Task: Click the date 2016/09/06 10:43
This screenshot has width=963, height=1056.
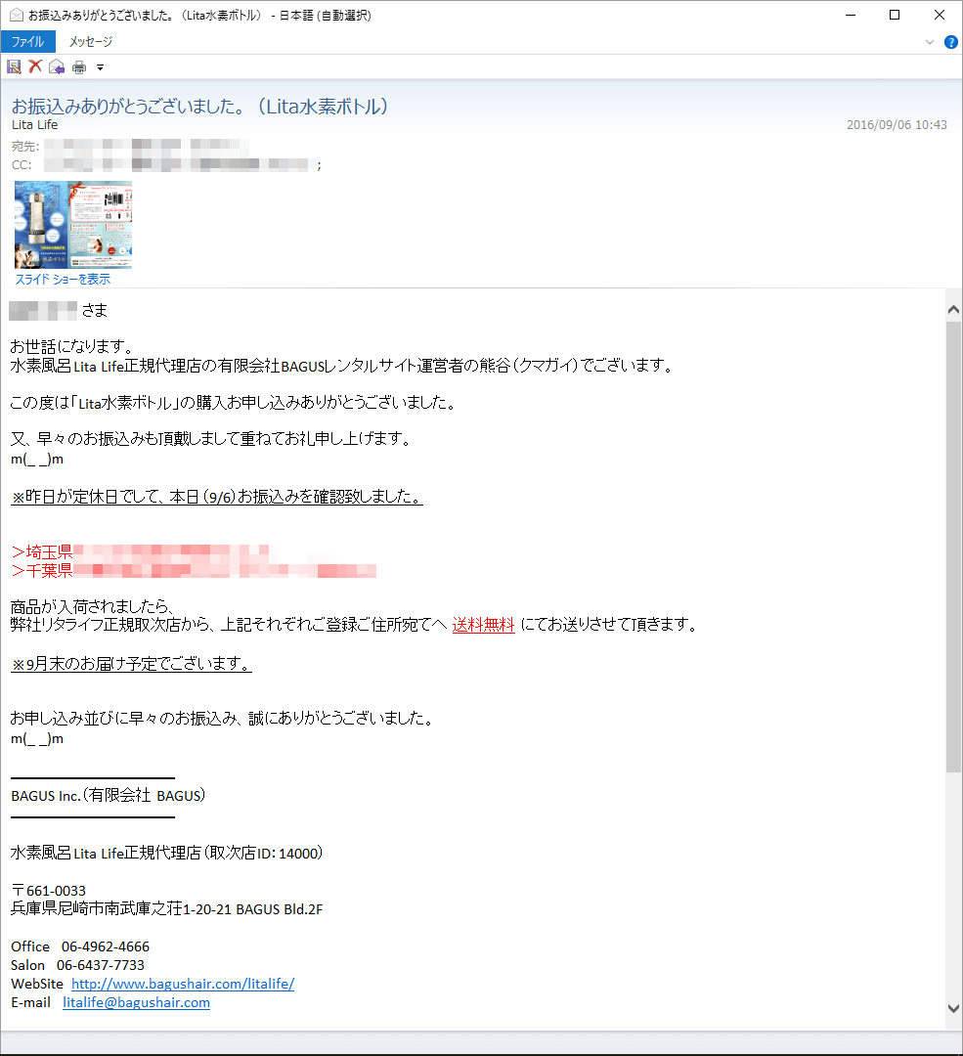Action: 897,124
